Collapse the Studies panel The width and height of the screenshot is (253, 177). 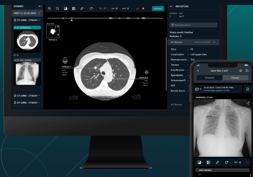point(39,6)
